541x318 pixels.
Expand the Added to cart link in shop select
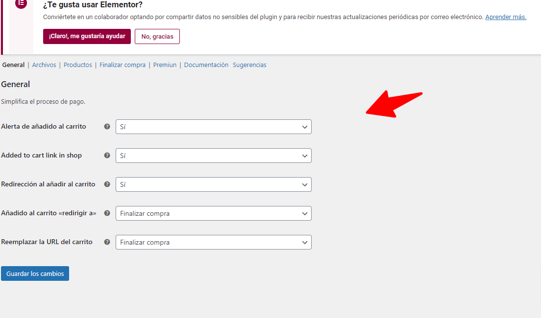[x=213, y=156]
